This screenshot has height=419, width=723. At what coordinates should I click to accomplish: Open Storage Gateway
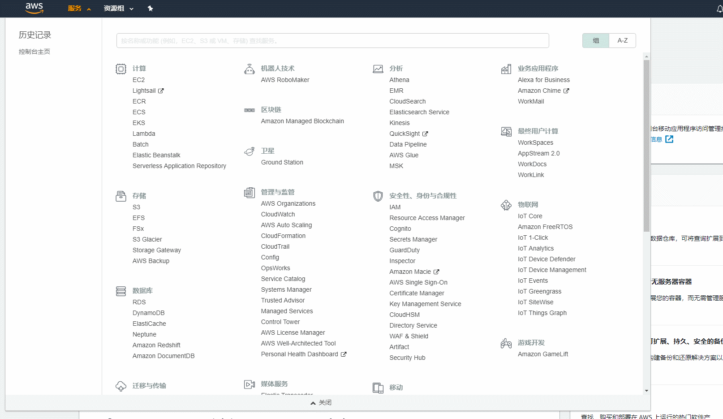point(157,250)
